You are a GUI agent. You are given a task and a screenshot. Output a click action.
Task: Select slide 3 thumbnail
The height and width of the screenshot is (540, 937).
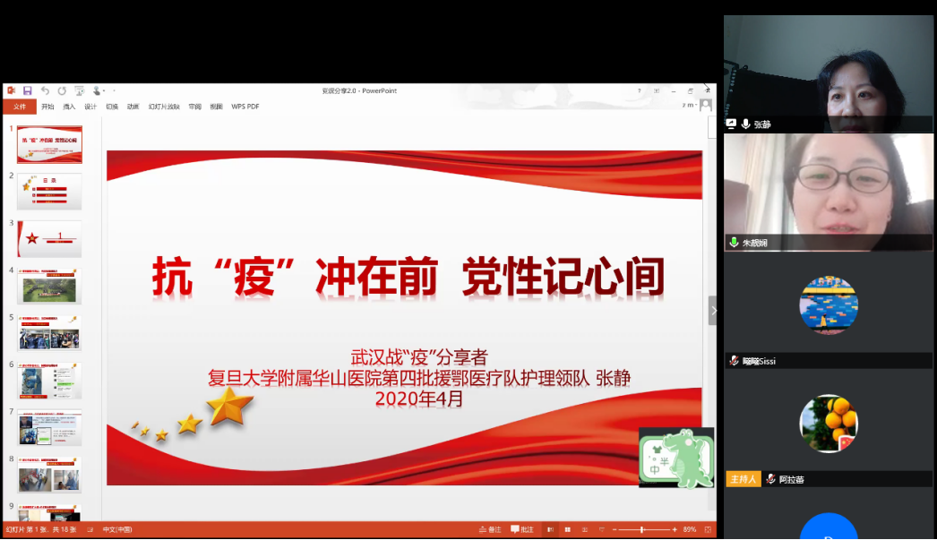49,239
